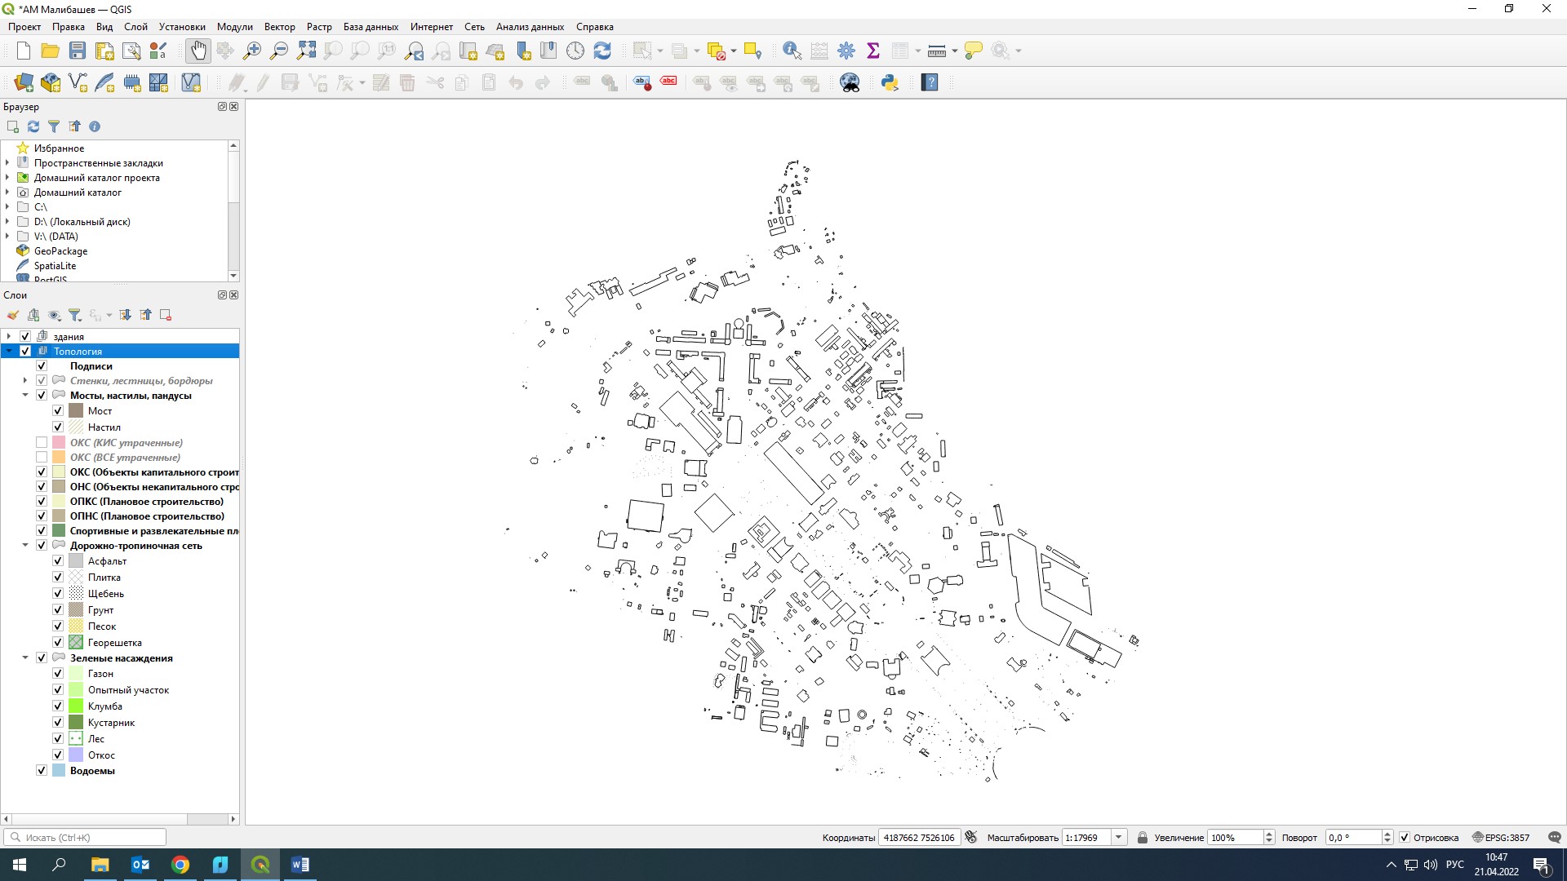Click the EPSG:3857 projection button
Screen dimensions: 1567x881
click(1501, 837)
